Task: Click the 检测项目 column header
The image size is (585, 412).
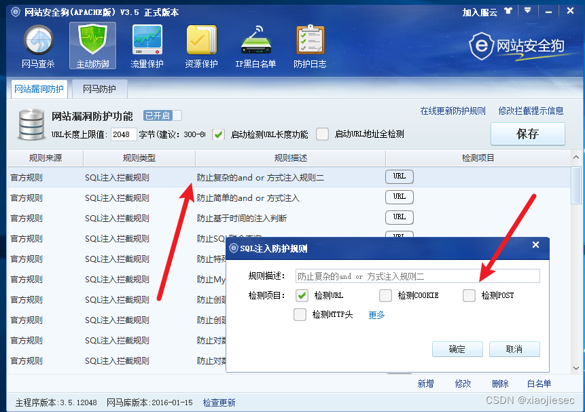Action: (x=478, y=158)
